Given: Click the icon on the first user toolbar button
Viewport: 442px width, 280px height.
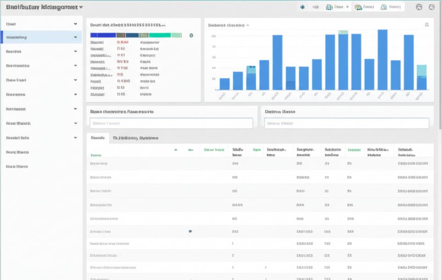Looking at the screenshot, I should tap(329, 7).
